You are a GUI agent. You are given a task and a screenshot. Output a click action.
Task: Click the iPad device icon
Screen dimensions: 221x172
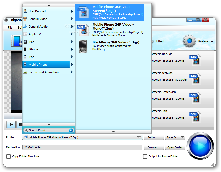(25, 42)
